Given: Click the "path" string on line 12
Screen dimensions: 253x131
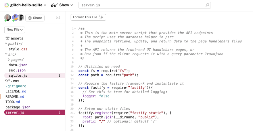Looking at the screenshot, I should click(128, 75).
